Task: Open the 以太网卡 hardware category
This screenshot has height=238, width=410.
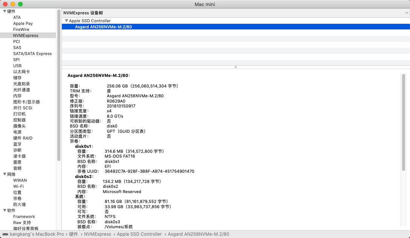Action: pyautogui.click(x=21, y=72)
